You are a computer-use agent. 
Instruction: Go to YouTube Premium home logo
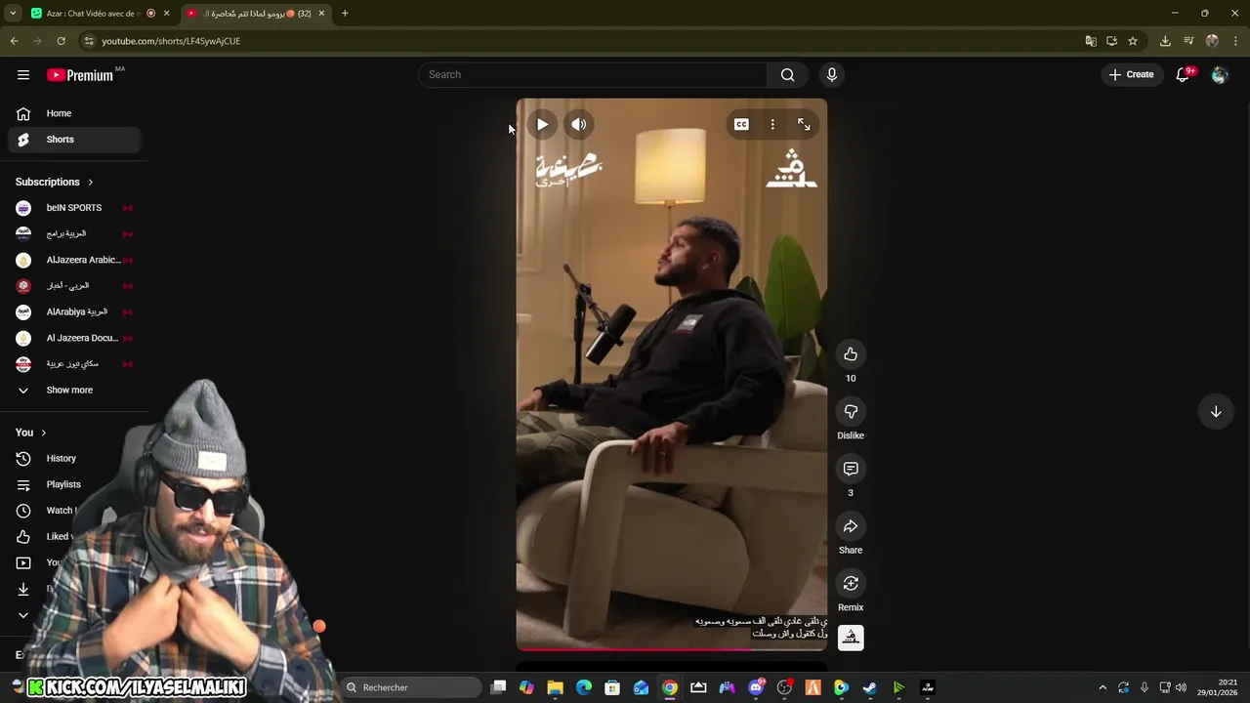click(x=80, y=75)
